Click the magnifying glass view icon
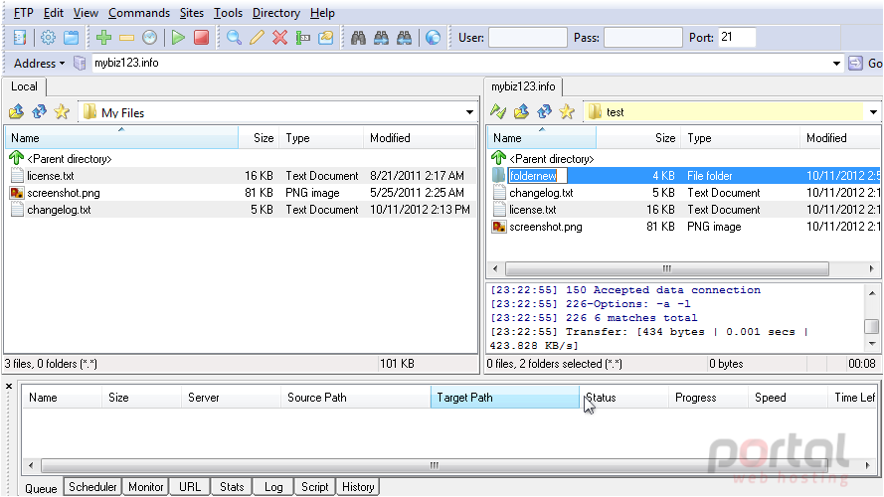884x497 pixels. [234, 38]
